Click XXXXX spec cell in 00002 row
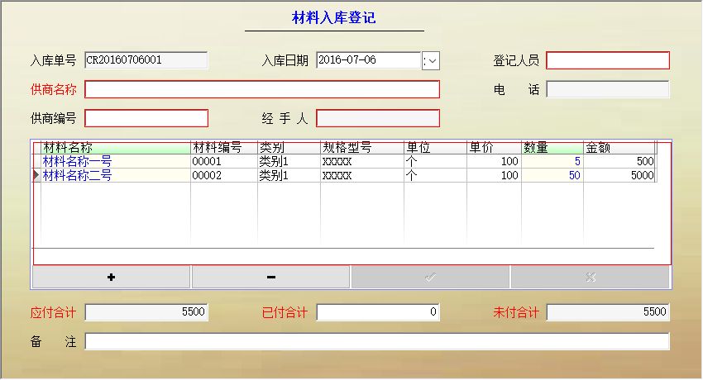This screenshot has height=380, width=703. pos(362,175)
